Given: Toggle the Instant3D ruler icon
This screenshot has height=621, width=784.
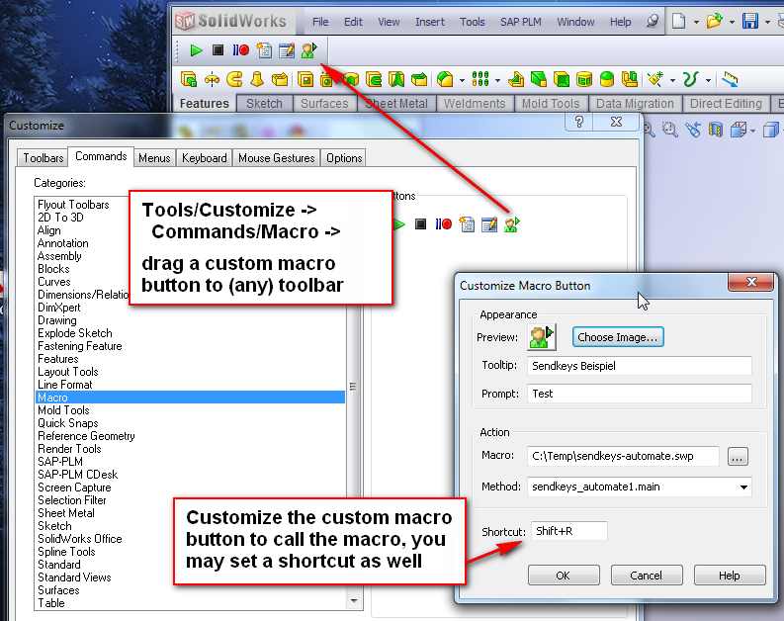Looking at the screenshot, I should [x=730, y=79].
